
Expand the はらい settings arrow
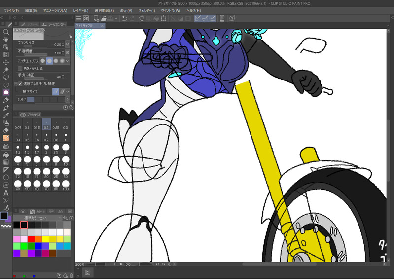click(x=67, y=100)
